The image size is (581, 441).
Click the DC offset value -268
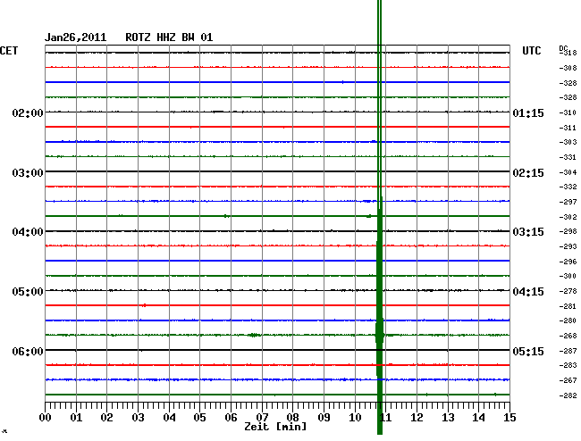click(568, 336)
